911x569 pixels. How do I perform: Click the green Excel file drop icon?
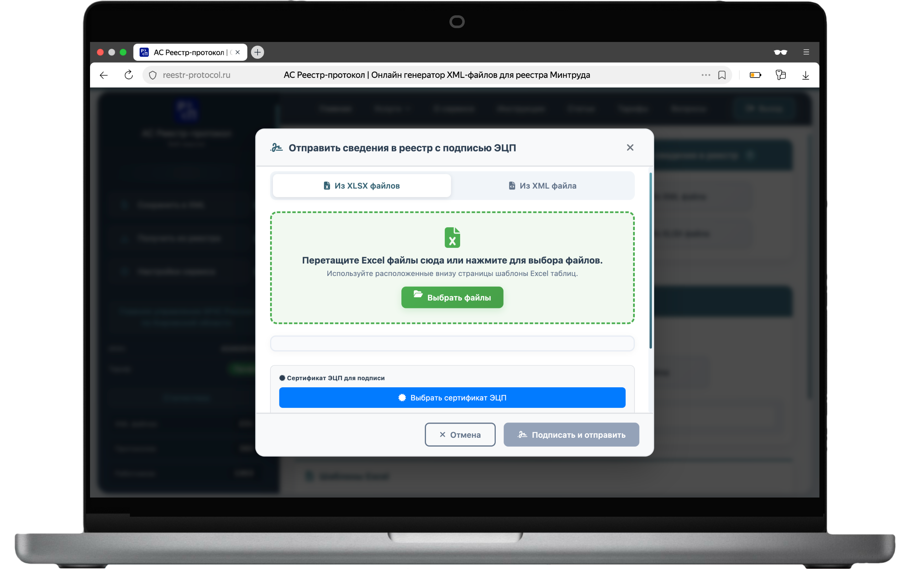coord(452,237)
